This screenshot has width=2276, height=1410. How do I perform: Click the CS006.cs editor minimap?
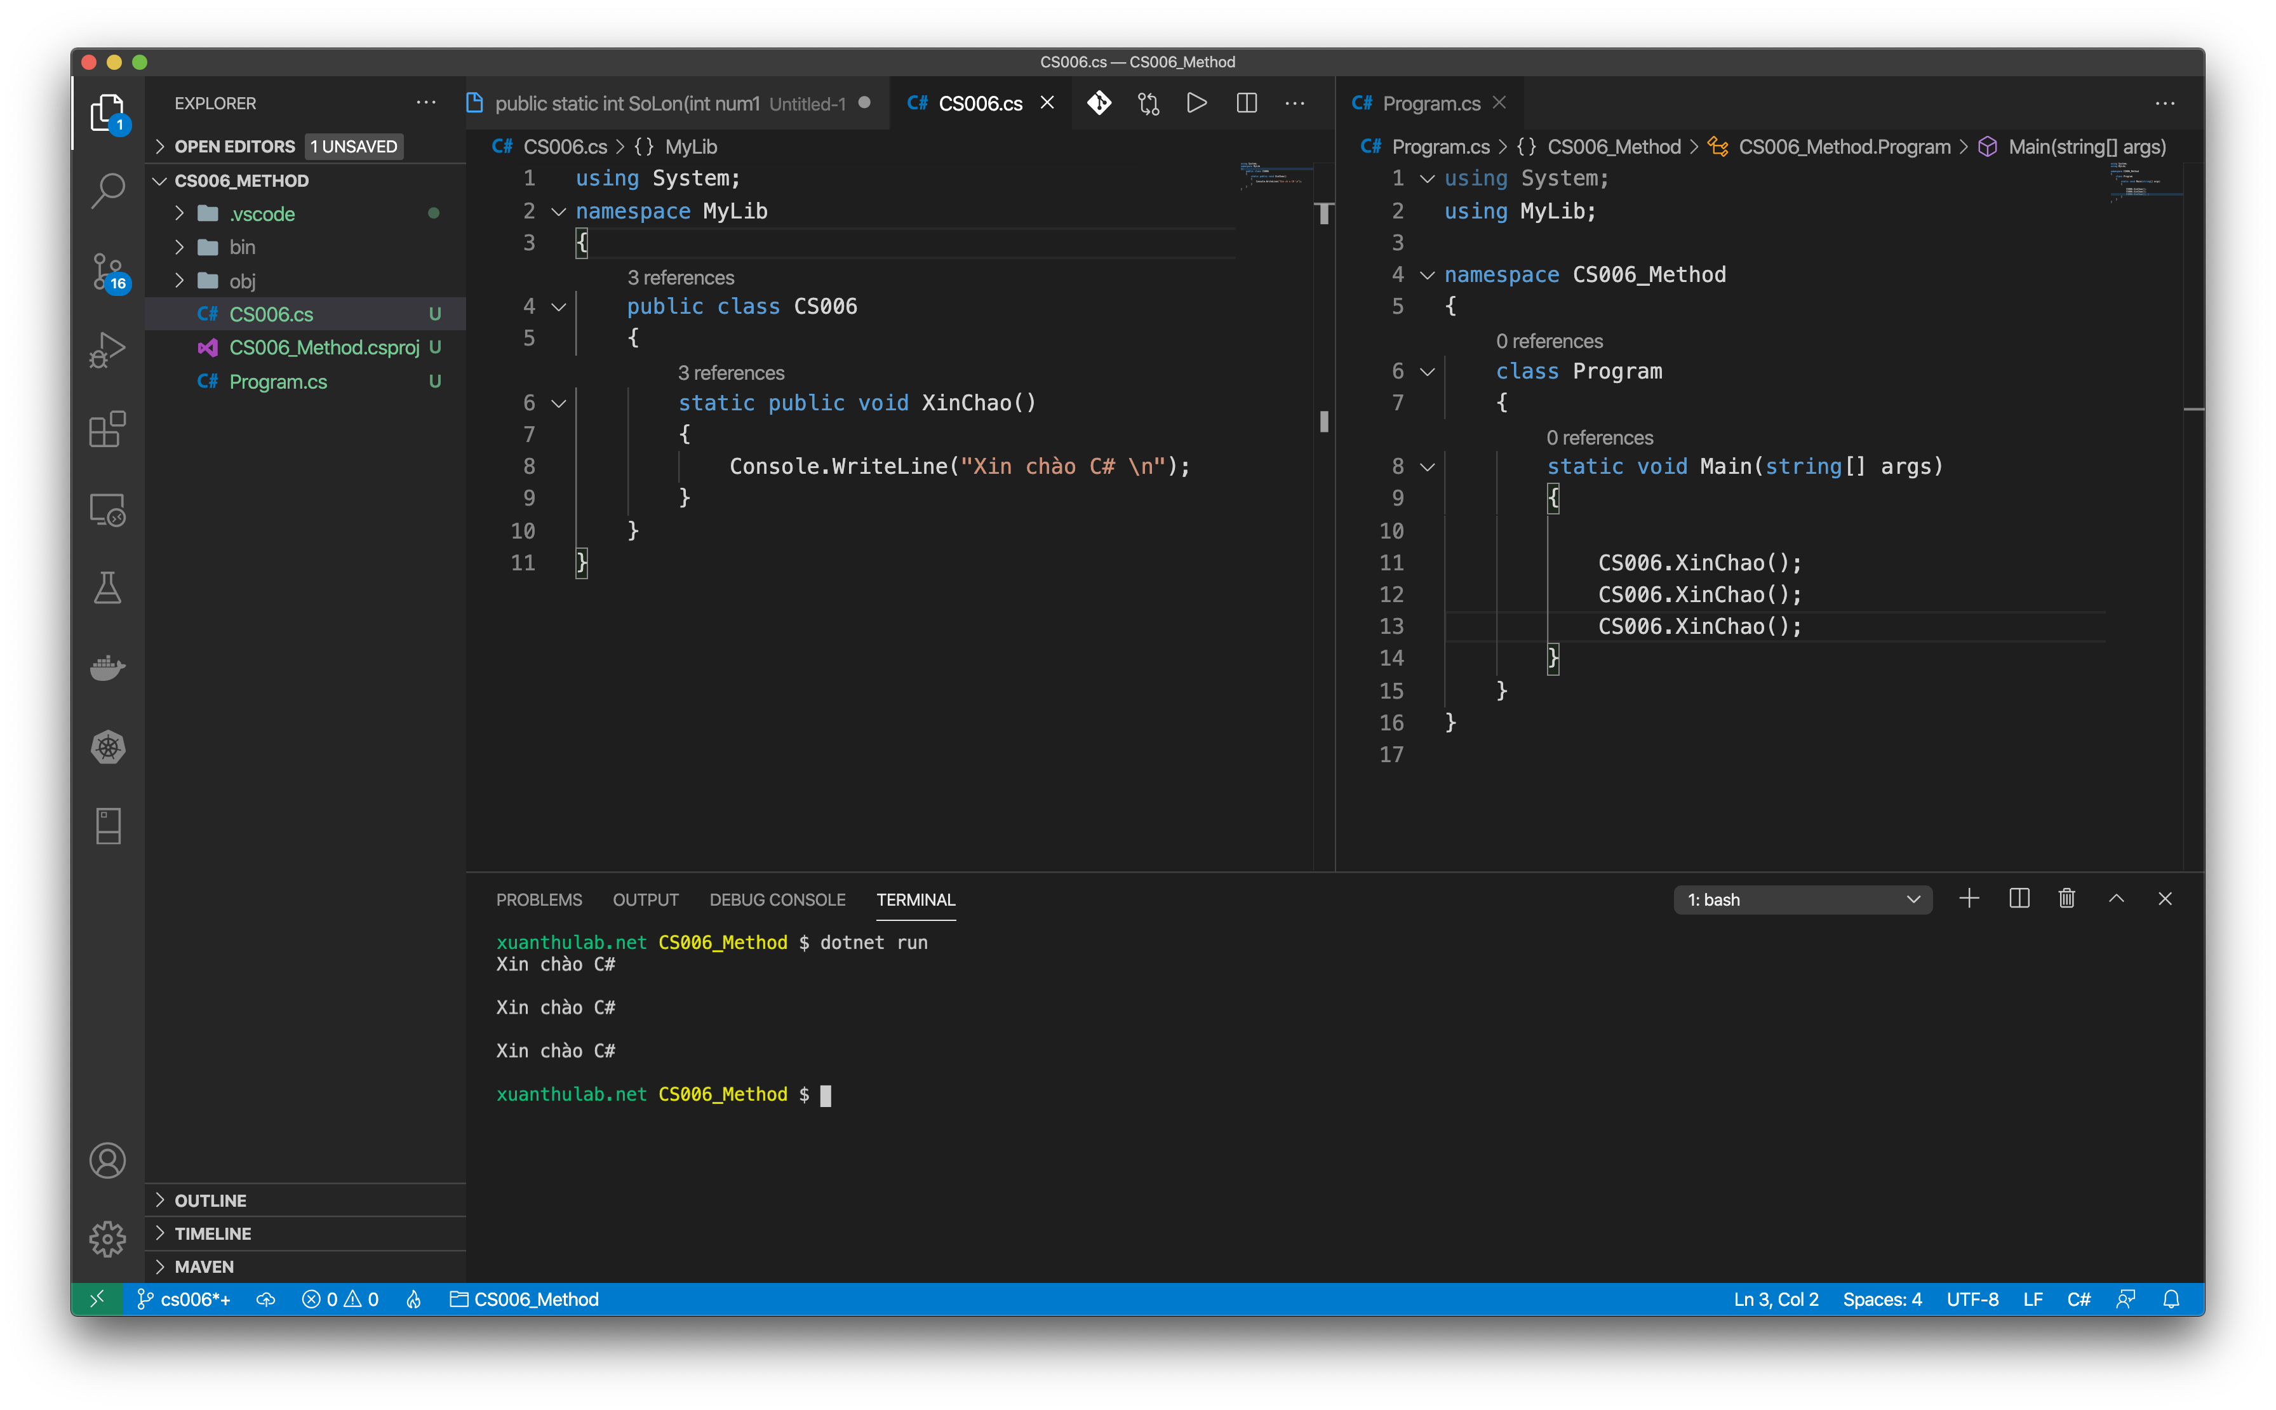click(1274, 177)
